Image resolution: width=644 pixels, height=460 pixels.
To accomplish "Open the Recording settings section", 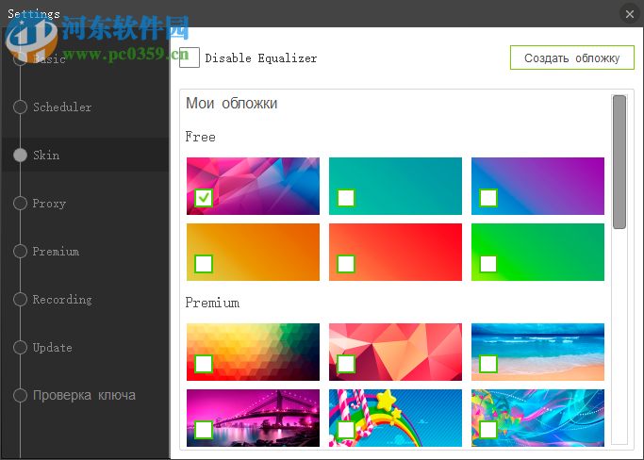I will click(x=62, y=300).
